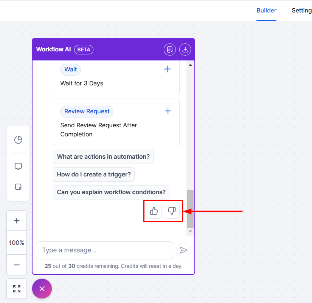Select "How do I create a trigger?" suggestion
312x303 pixels.
coord(94,174)
